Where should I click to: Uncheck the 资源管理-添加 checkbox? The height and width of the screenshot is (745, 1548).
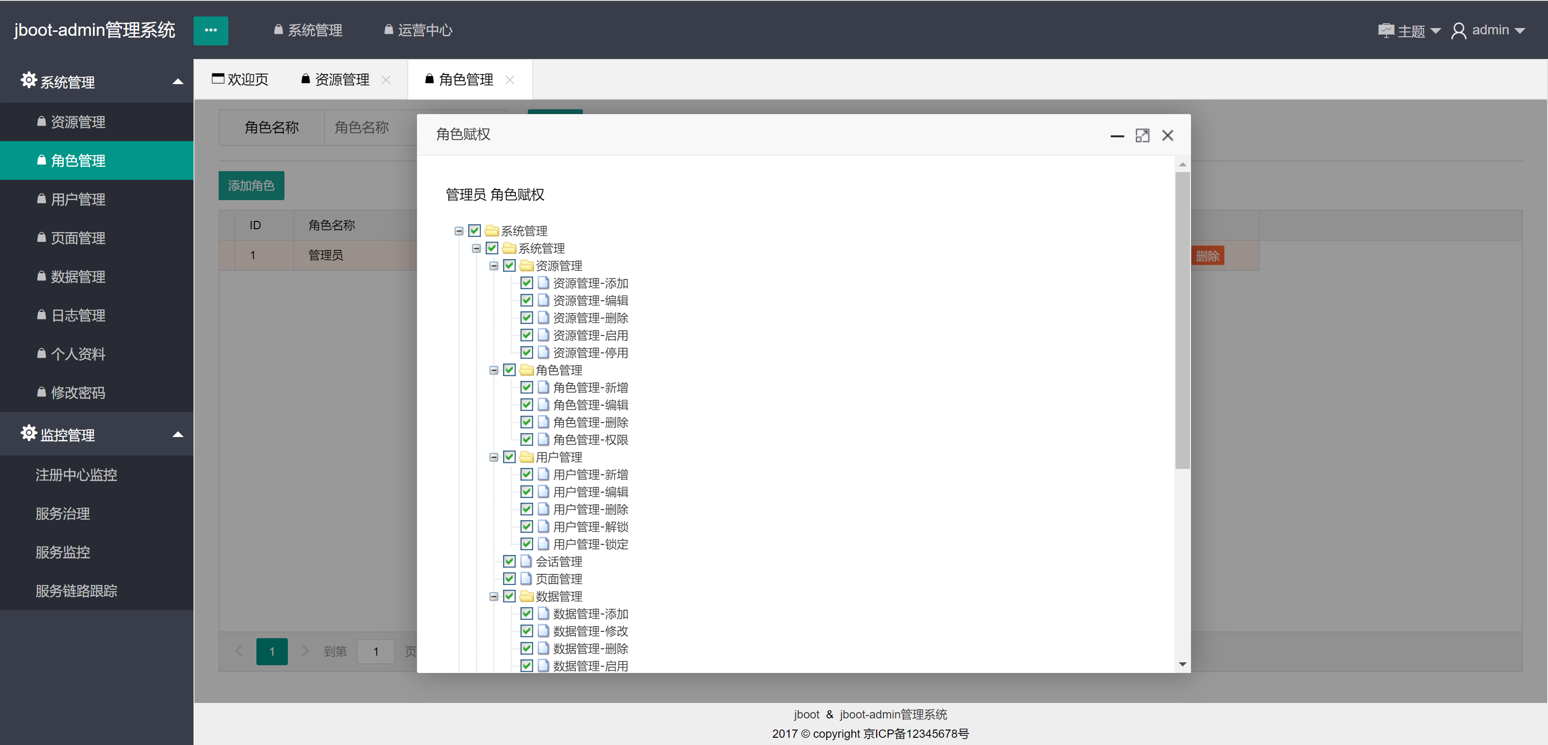pyautogui.click(x=526, y=283)
